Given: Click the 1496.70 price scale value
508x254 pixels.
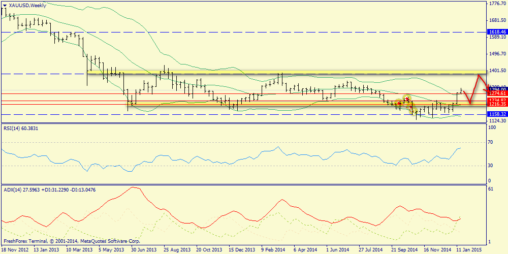Looking at the screenshot, I should pos(497,53).
